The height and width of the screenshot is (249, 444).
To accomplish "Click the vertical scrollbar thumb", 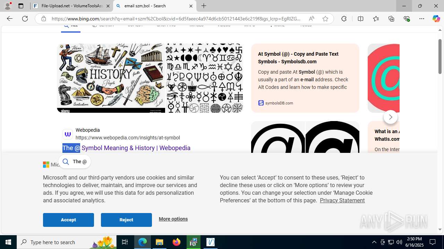I will [440, 57].
